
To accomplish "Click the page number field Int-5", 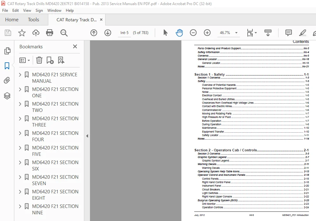I will (x=124, y=33).
